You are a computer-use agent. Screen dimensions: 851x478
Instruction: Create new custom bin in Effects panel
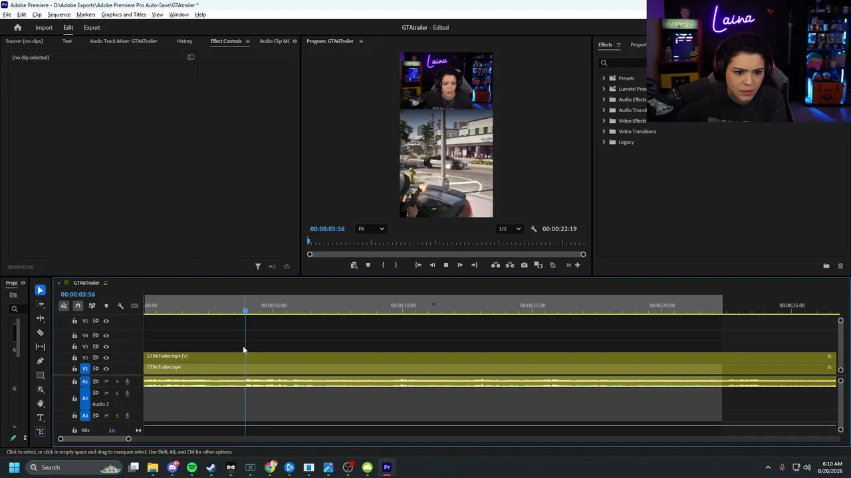[x=826, y=266]
